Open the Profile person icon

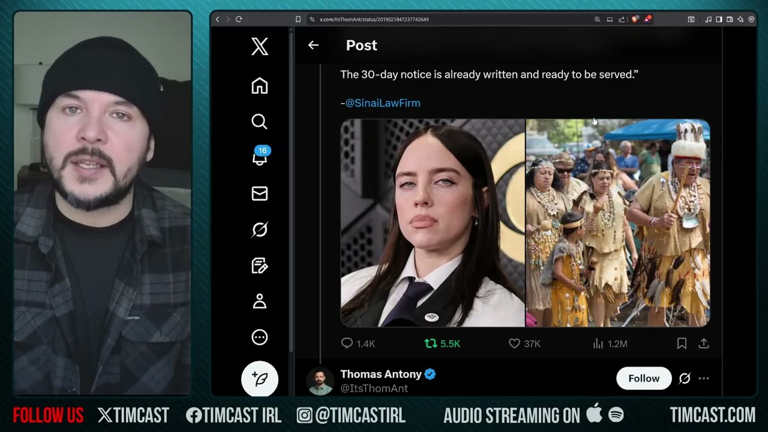[x=260, y=301]
